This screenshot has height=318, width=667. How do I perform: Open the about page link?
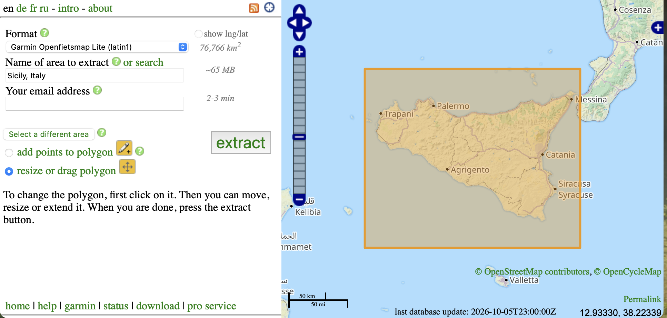100,8
